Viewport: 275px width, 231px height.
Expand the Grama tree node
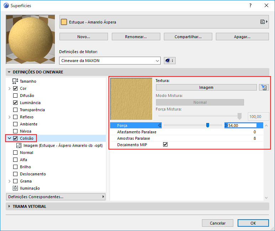[x=10, y=181]
